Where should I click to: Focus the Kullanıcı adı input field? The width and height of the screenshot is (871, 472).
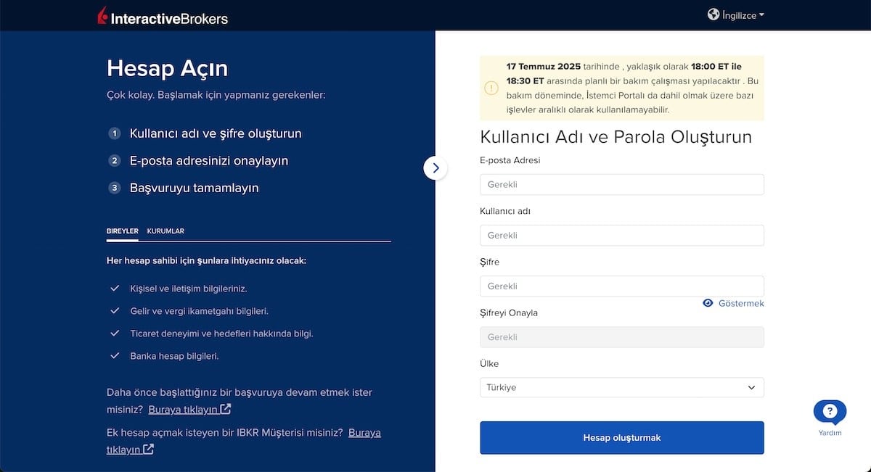pos(622,235)
